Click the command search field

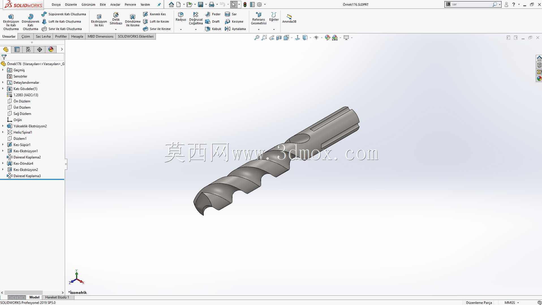(x=471, y=4)
